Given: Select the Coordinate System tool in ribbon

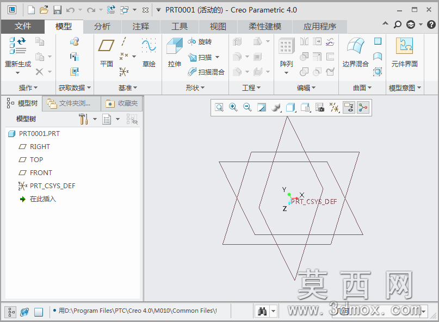Looking at the screenshot, I should click(123, 72).
